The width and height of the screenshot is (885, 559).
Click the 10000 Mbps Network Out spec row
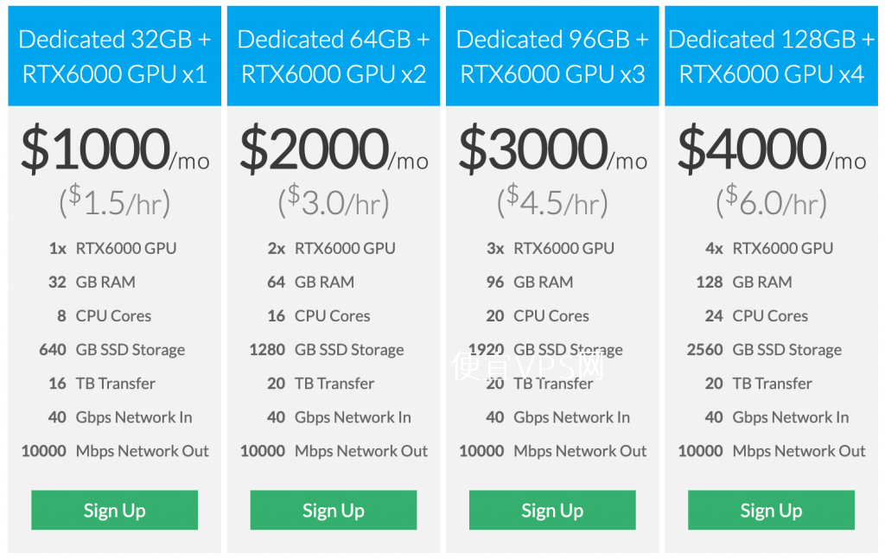coord(114,450)
